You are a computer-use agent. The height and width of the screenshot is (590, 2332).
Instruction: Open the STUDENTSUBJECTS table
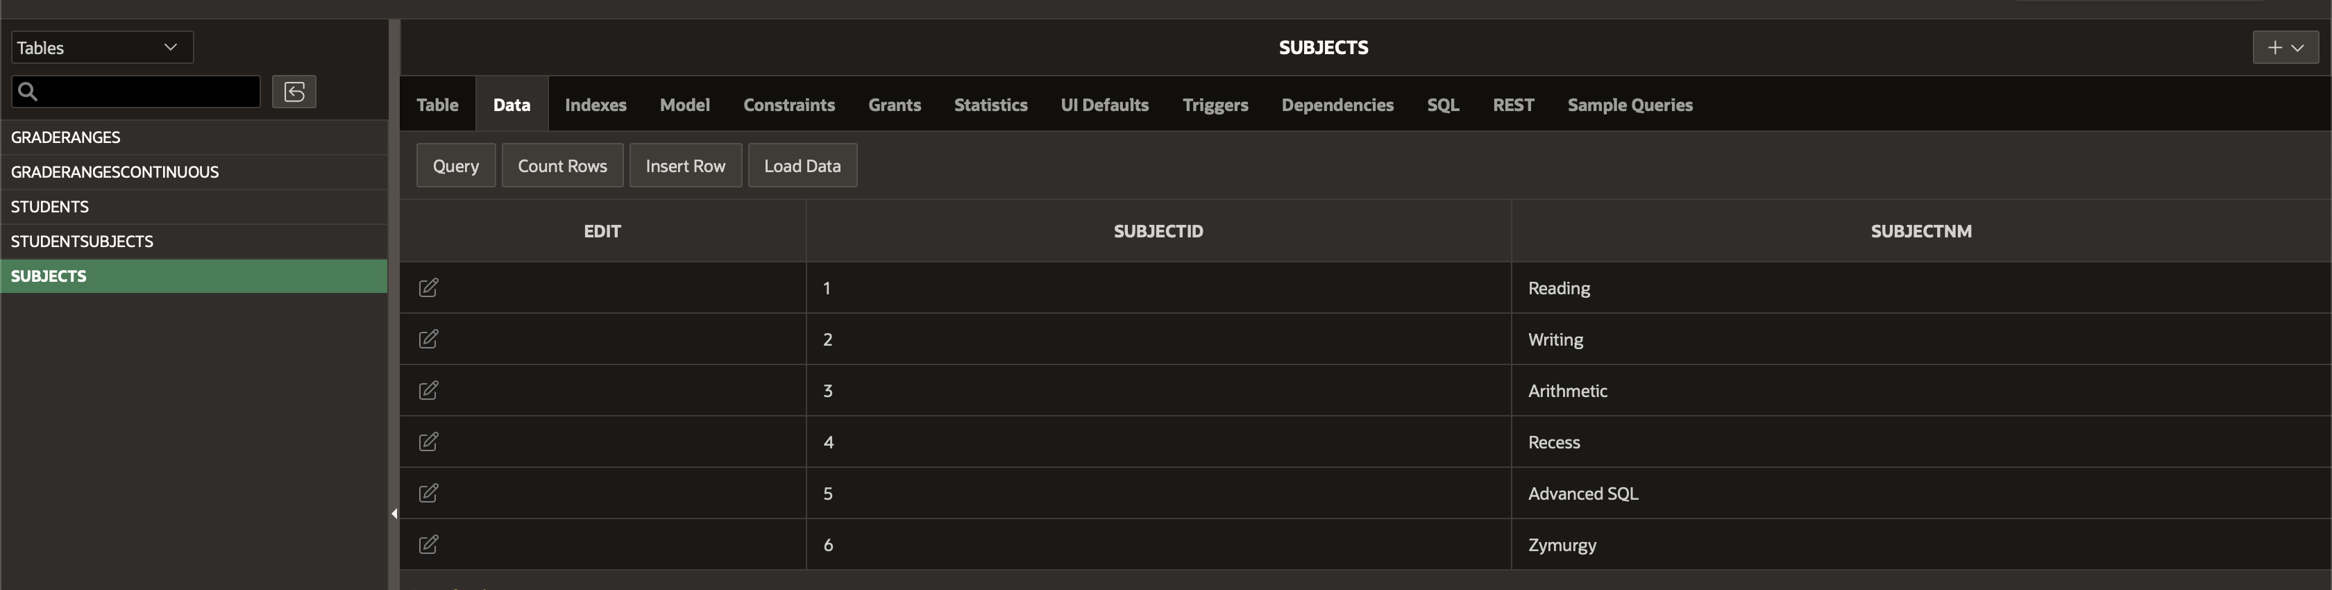click(194, 242)
